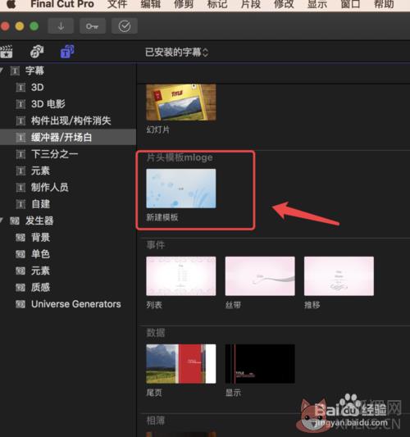
Task: Show the Photos and Audio sidebar icon
Action: tap(37, 52)
